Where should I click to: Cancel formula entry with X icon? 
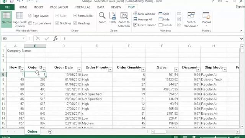click(x=38, y=38)
